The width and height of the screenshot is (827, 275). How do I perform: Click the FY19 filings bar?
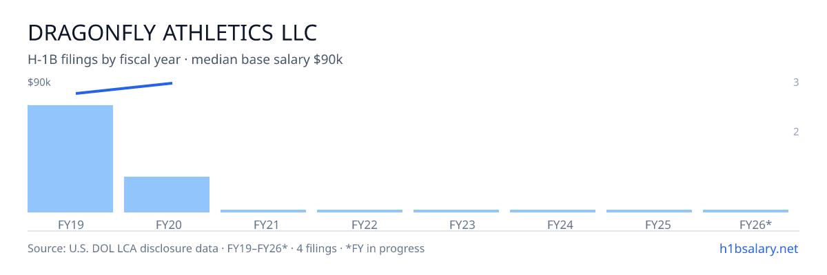[x=70, y=159]
